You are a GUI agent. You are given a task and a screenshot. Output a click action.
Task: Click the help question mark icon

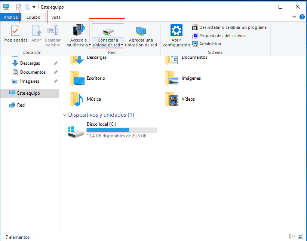[x=302, y=17]
